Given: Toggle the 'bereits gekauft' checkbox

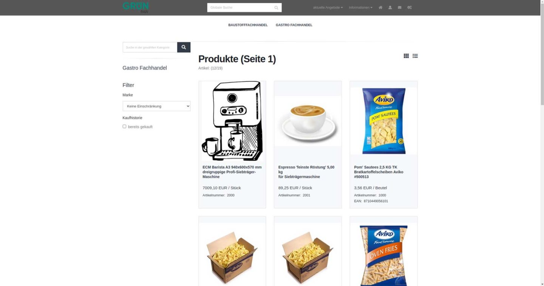Looking at the screenshot, I should point(124,126).
